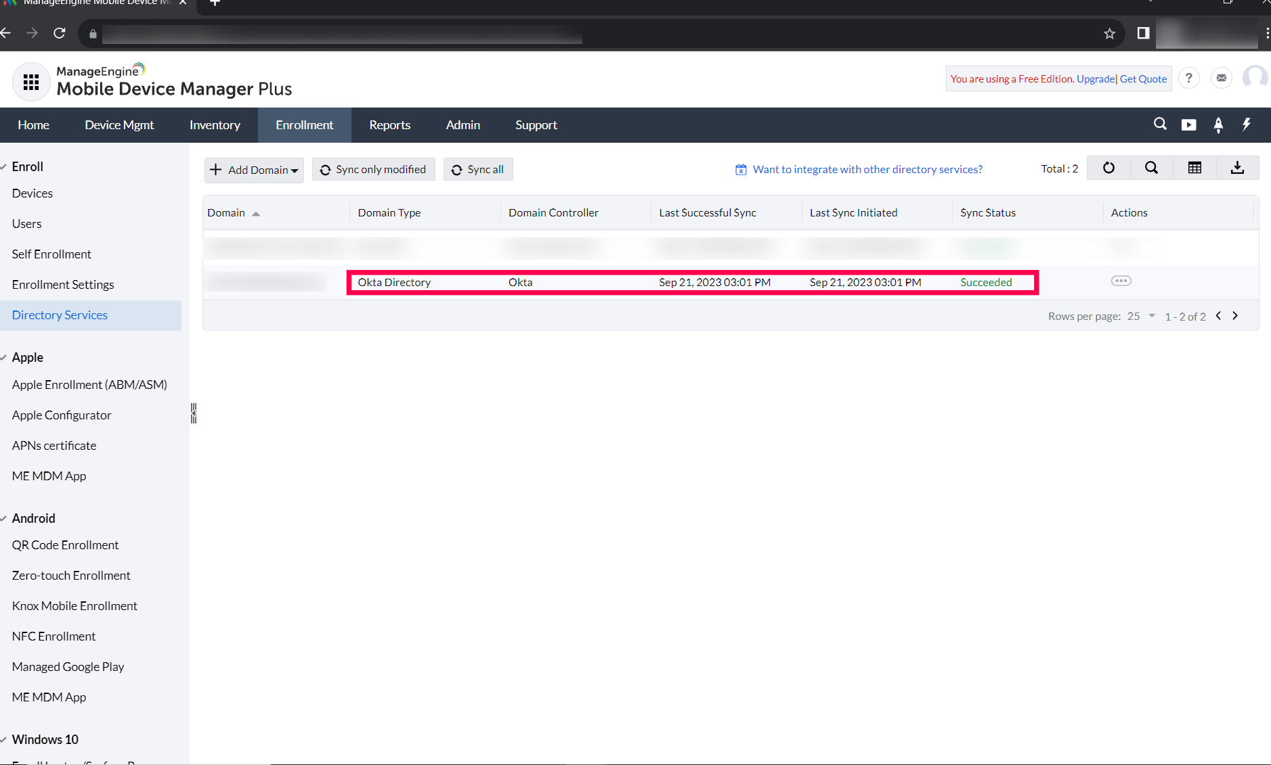Open the Device Mgmt tab

point(119,125)
